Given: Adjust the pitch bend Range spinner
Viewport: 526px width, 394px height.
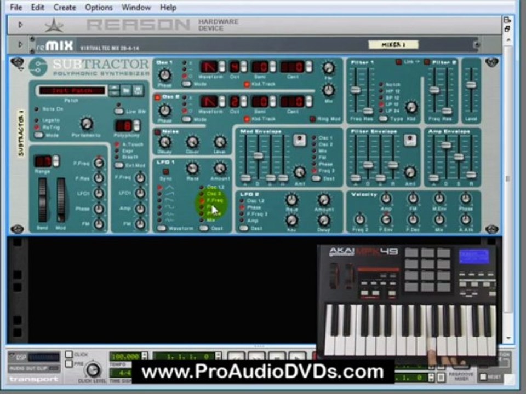Looking at the screenshot, I should 56,161.
